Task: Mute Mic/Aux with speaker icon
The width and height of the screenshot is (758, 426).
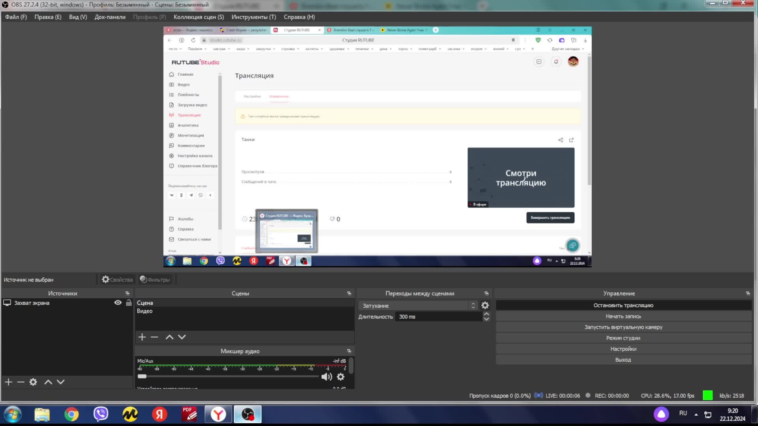Action: pyautogui.click(x=326, y=377)
